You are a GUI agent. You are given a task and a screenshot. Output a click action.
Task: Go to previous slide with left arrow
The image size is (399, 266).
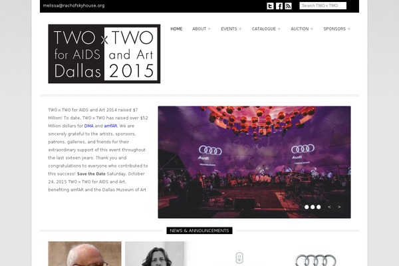pos(329,207)
